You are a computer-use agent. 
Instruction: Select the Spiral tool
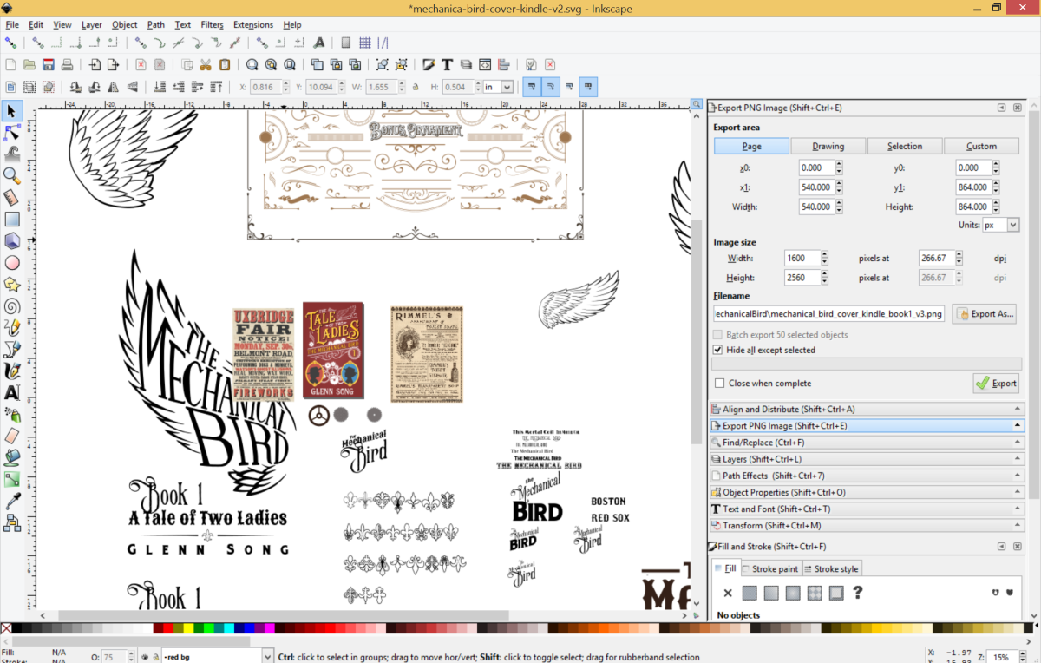tap(12, 306)
